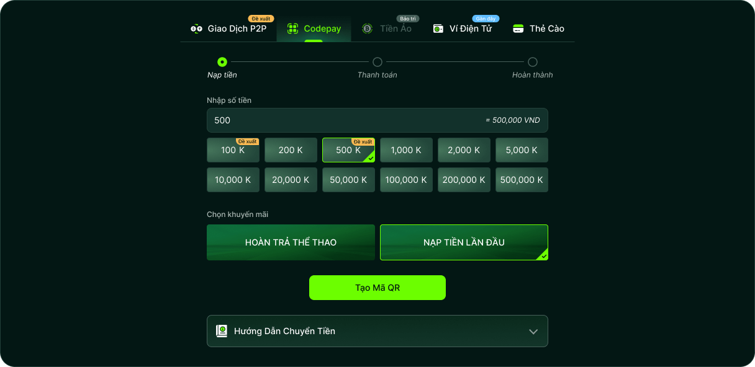Open the Hướng Dẫn Chuyển Tiền section
The image size is (755, 367).
[x=377, y=331]
